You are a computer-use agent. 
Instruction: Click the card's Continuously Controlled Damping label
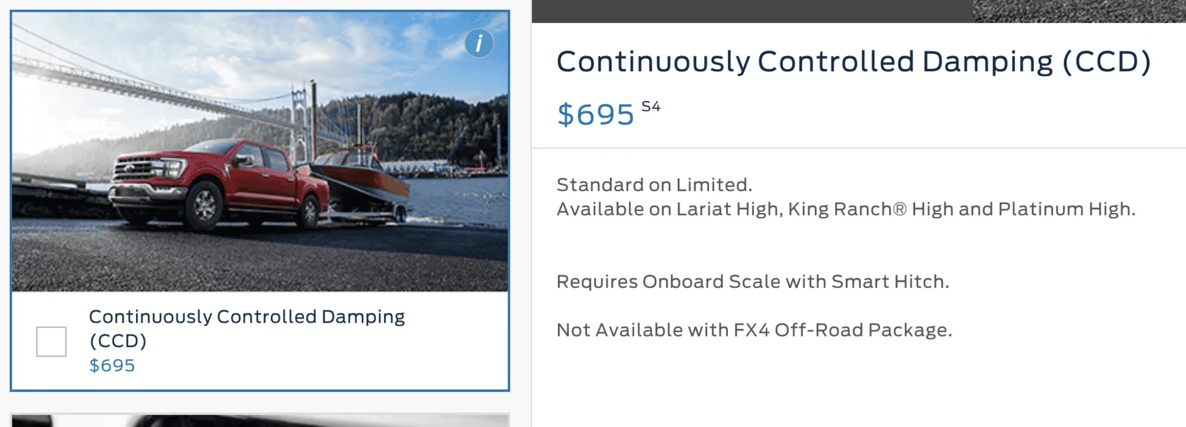(247, 328)
